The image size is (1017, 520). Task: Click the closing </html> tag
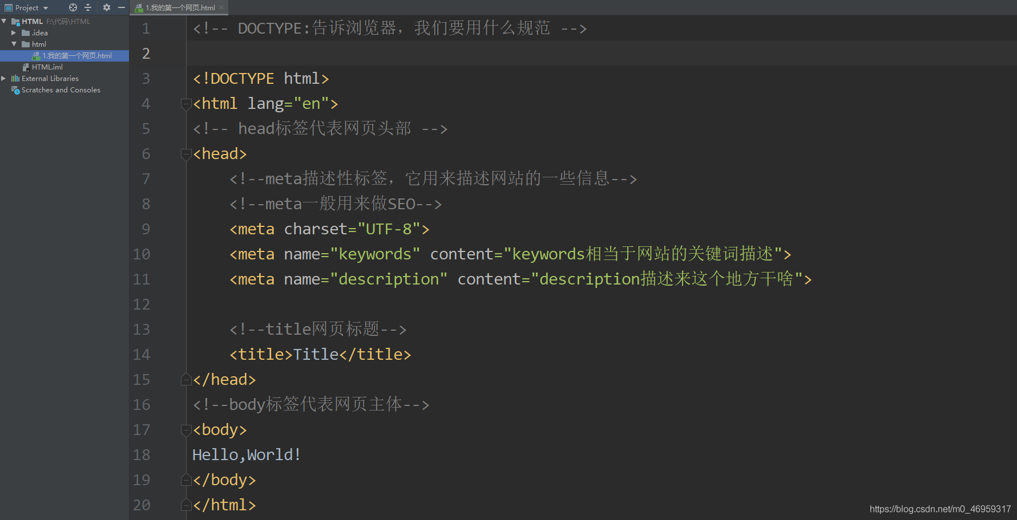click(x=224, y=505)
